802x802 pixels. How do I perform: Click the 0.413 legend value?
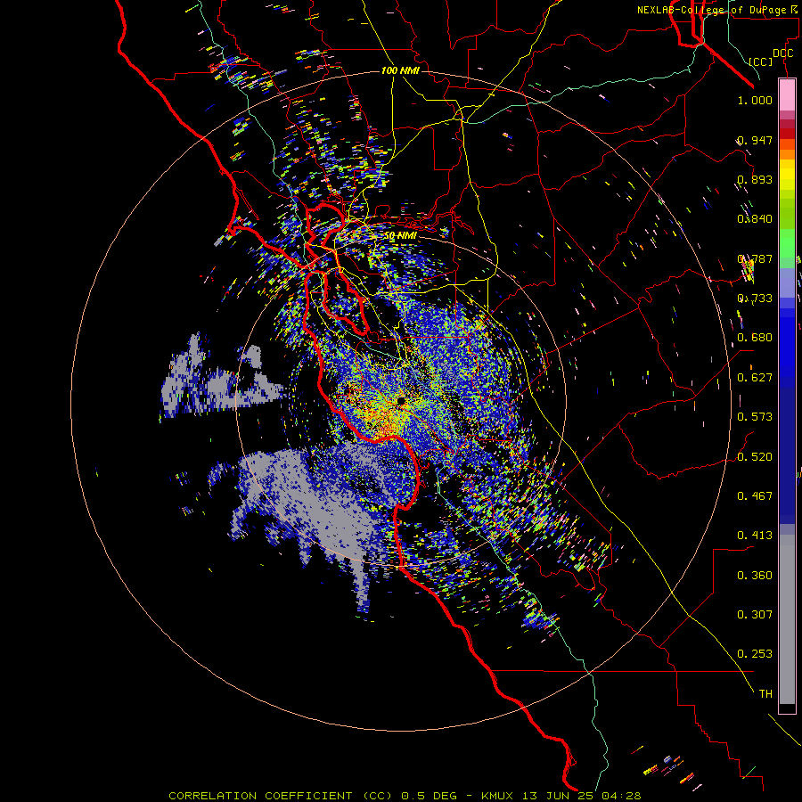pyautogui.click(x=755, y=536)
